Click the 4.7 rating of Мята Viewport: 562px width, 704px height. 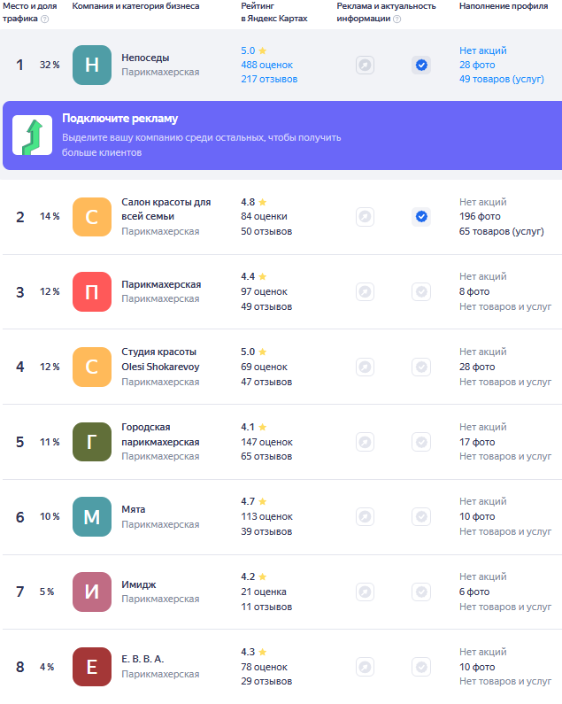(248, 501)
